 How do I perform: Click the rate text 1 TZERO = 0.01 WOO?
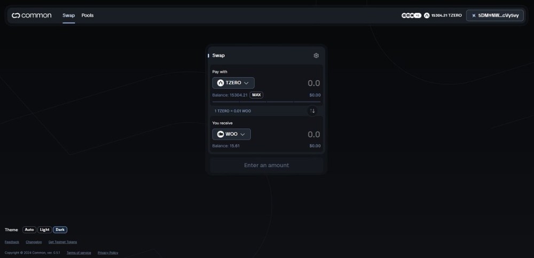click(233, 111)
